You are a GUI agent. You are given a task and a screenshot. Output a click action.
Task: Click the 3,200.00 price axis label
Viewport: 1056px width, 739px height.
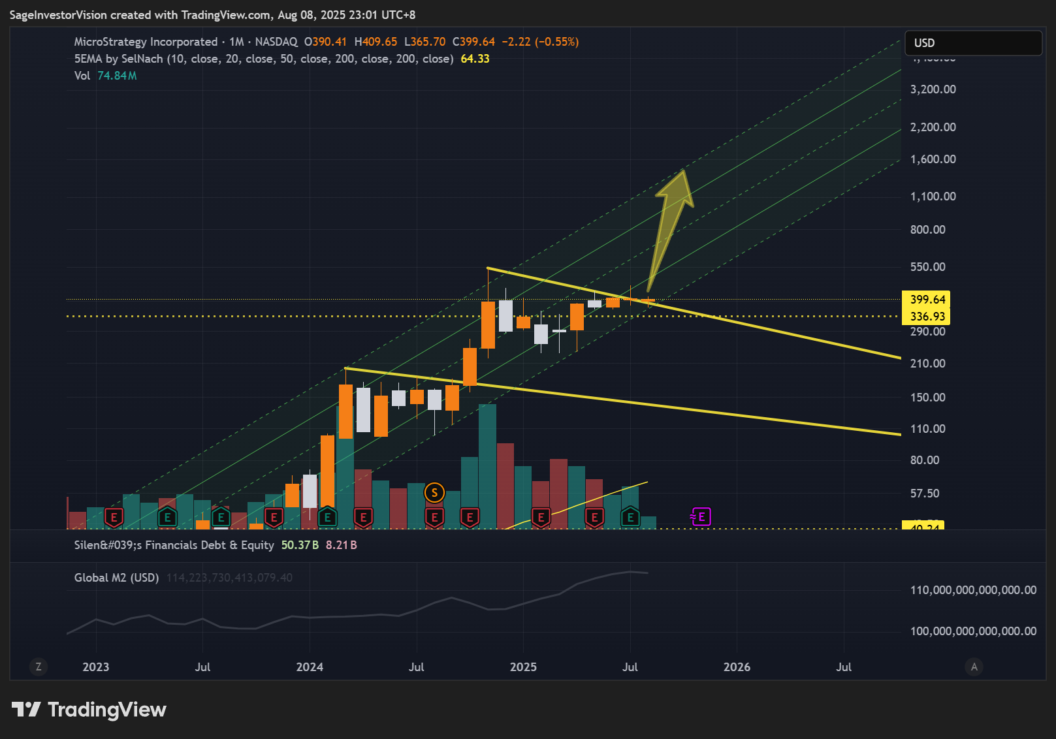point(933,89)
